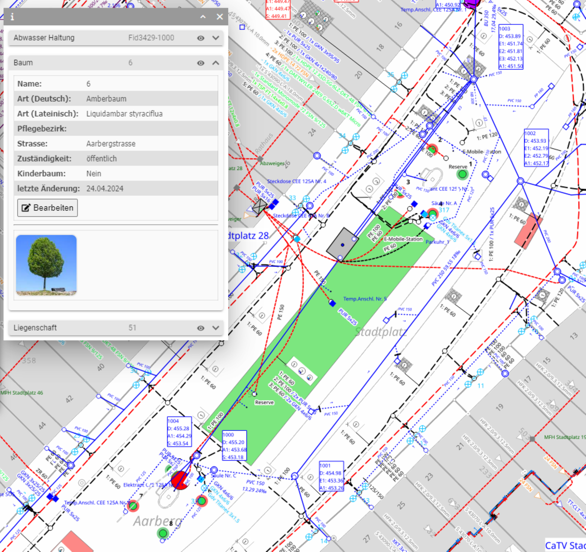Click the Bearbeiten edit button
The image size is (586, 552).
point(47,208)
